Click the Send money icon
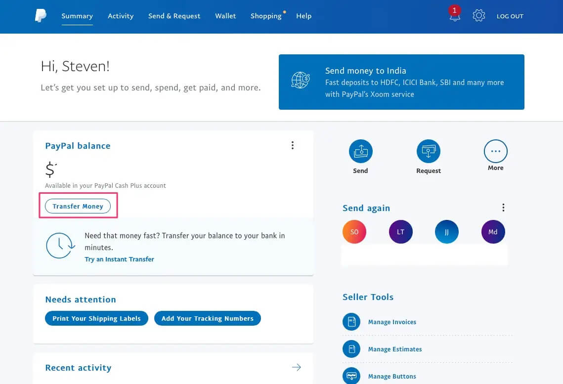 click(360, 151)
